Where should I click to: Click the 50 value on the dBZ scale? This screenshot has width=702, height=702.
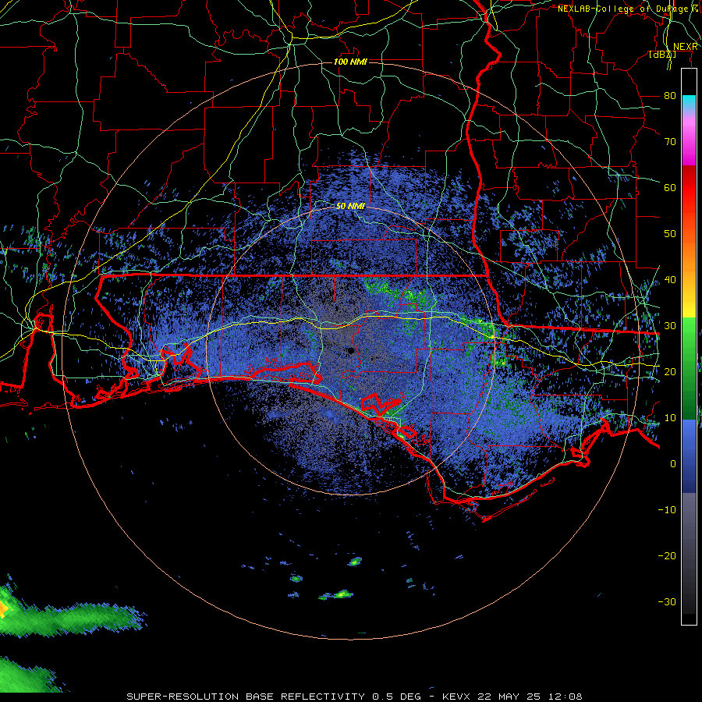click(670, 234)
